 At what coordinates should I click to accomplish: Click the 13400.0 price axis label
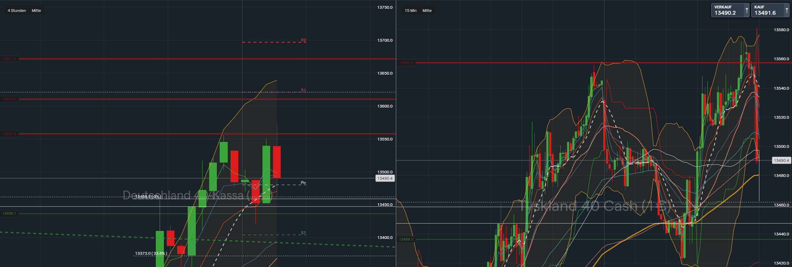click(x=385, y=238)
